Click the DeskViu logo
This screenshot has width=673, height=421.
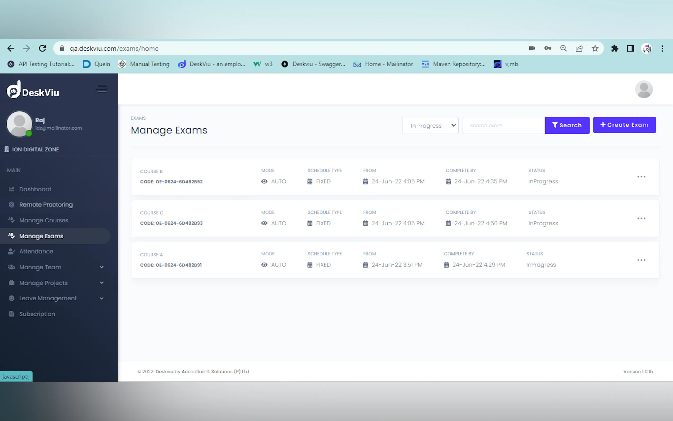tap(33, 90)
